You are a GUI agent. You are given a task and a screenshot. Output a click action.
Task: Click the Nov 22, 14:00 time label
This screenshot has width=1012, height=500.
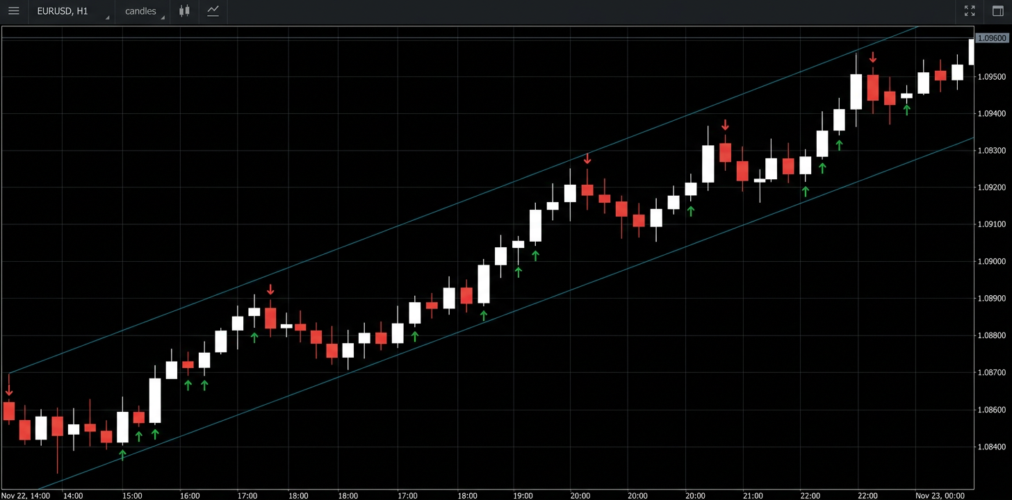[26, 496]
